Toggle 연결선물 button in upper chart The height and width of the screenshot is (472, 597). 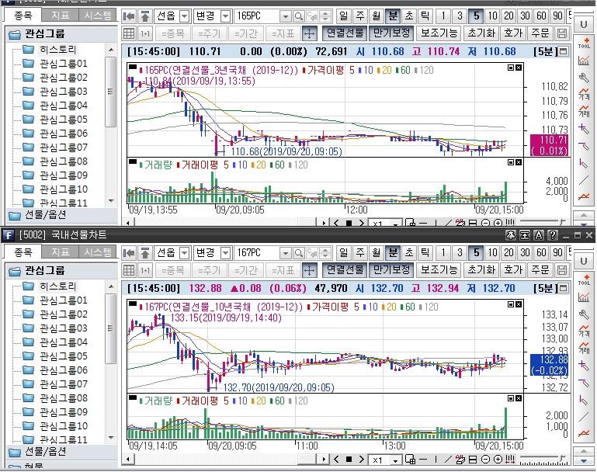(345, 33)
